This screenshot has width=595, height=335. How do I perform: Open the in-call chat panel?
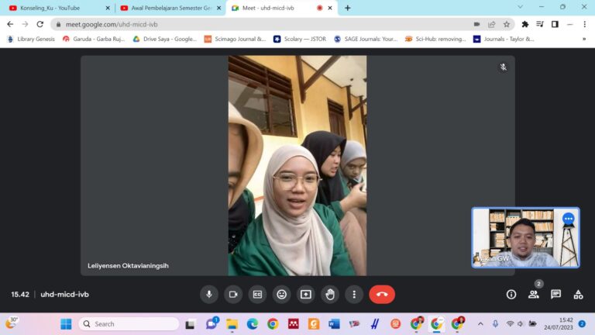[x=555, y=295]
